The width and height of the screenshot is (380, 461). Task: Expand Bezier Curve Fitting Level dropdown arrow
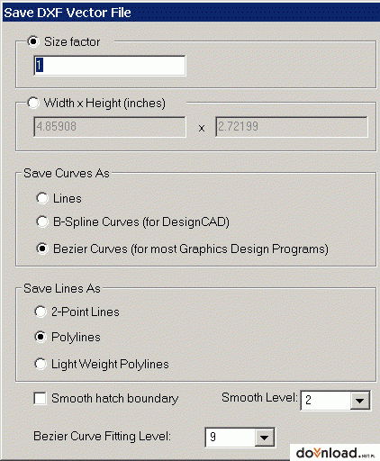[x=264, y=438]
